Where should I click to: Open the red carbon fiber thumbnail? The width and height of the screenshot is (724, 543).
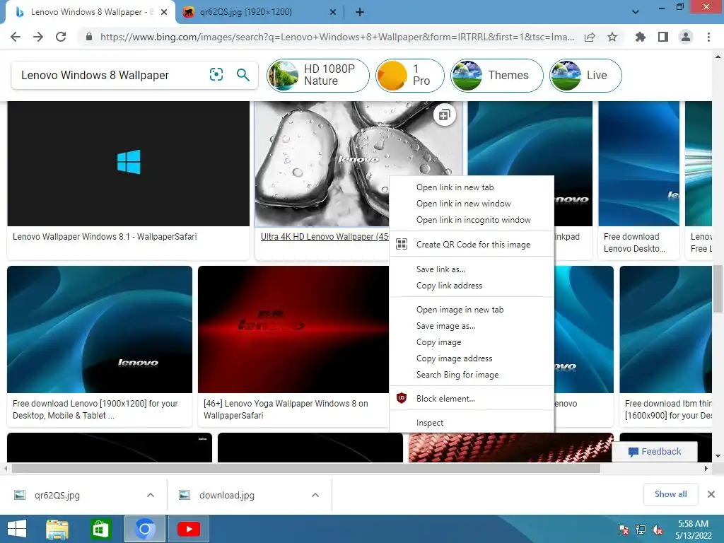[x=510, y=447]
